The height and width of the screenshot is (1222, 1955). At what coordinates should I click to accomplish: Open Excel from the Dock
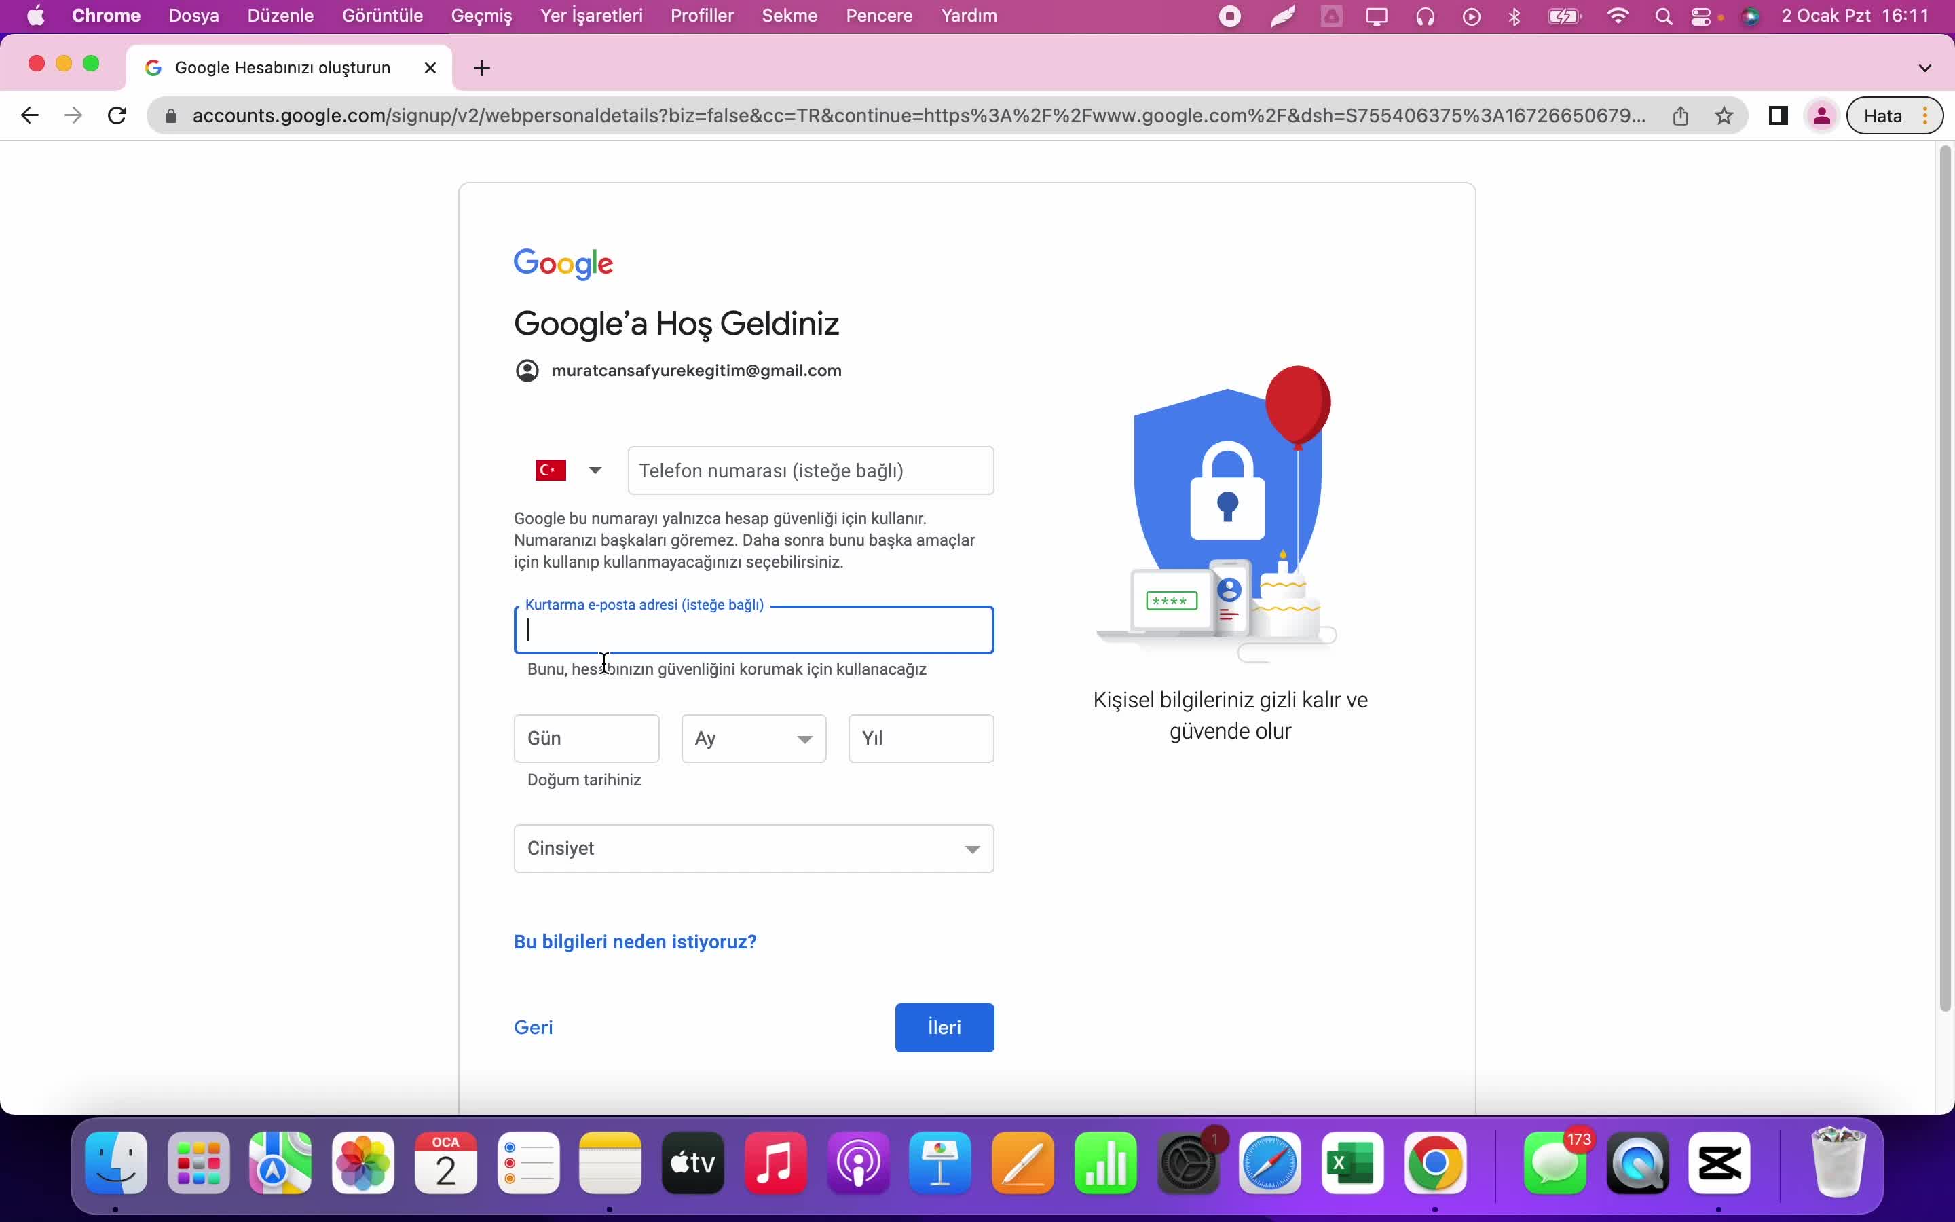[x=1352, y=1164]
